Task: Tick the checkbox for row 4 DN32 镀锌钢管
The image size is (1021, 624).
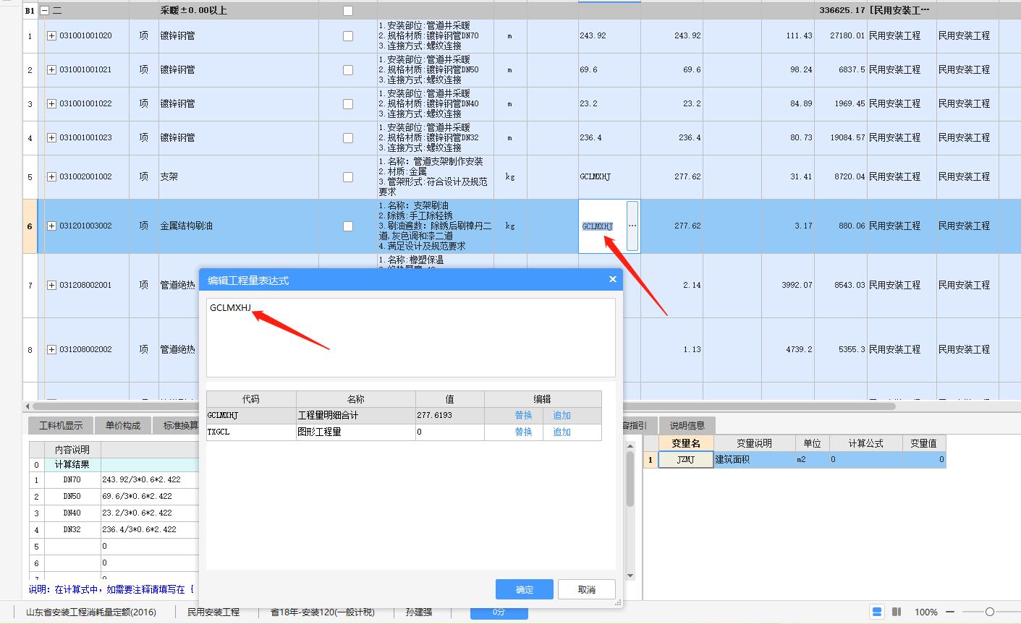Action: pyautogui.click(x=348, y=138)
